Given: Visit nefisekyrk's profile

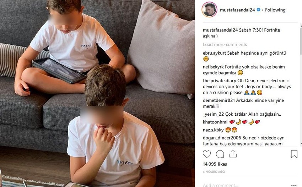Looking at the screenshot, I should point(213,67).
